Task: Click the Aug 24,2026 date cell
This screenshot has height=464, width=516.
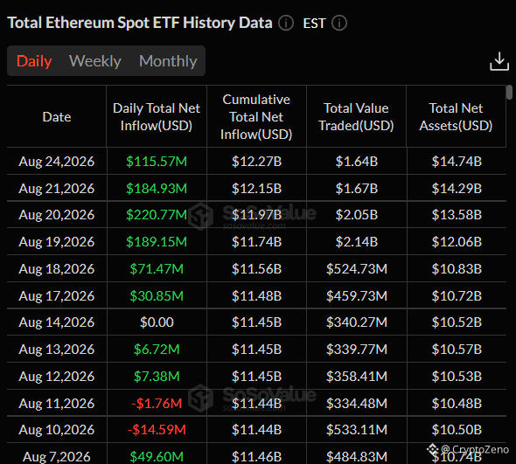Action: pyautogui.click(x=57, y=162)
